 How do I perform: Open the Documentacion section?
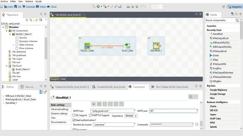coord(58,122)
